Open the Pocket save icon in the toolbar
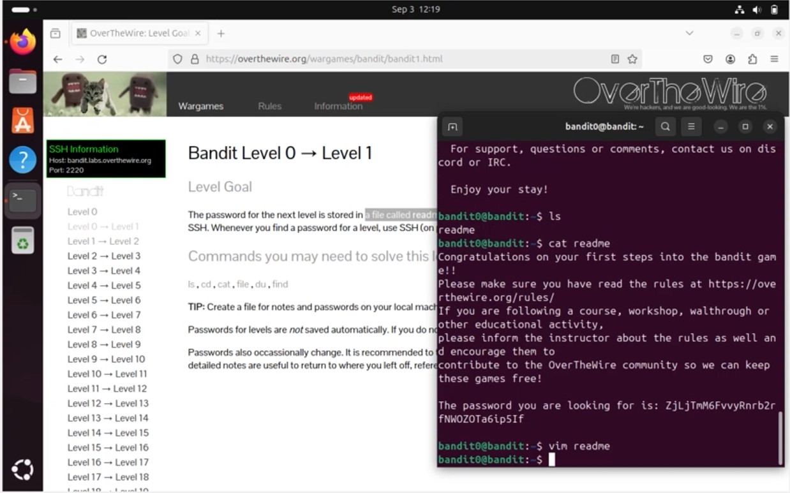 click(708, 59)
